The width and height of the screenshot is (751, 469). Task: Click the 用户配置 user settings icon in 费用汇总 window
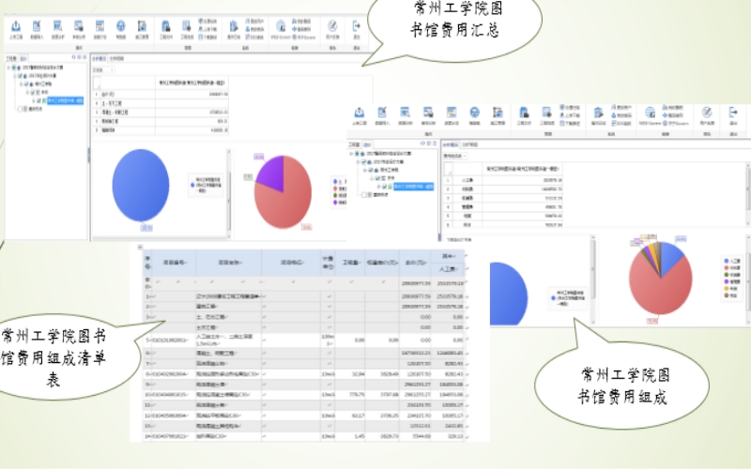click(332, 27)
